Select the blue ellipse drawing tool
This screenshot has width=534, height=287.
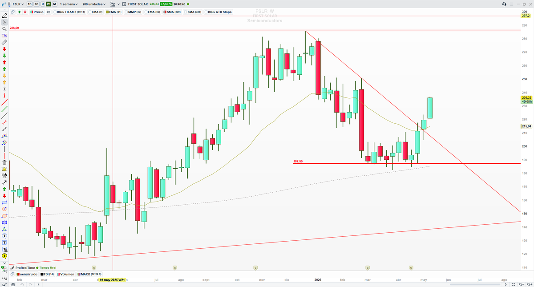point(4,222)
